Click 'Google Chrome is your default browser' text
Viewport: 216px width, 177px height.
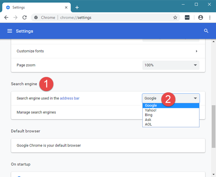click(x=49, y=146)
